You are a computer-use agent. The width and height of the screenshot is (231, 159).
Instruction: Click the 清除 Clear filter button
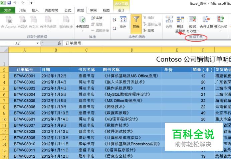pyautogui.click(x=149, y=18)
